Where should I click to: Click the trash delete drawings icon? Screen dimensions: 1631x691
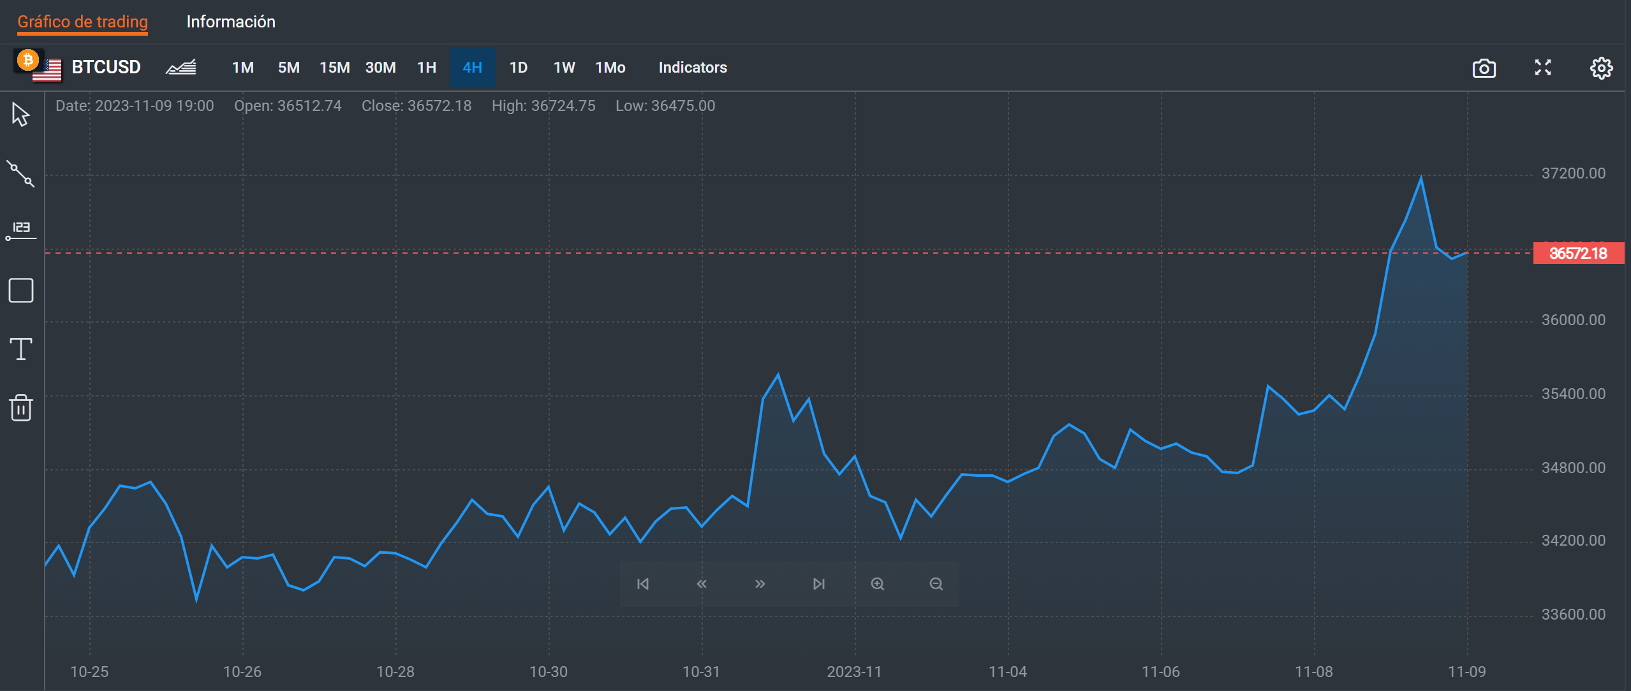(21, 407)
